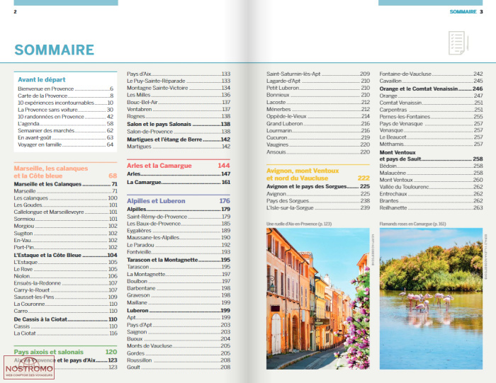The height and width of the screenshot is (383, 496).
Task: Select 'Avant le départ' section heading
Action: point(41,79)
